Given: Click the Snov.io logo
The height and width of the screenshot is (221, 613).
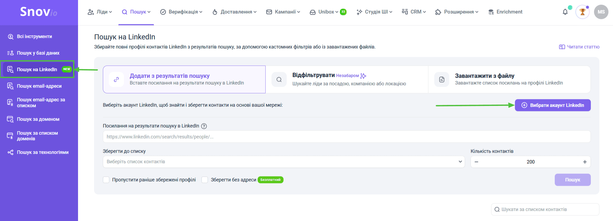Looking at the screenshot, I should pyautogui.click(x=39, y=12).
